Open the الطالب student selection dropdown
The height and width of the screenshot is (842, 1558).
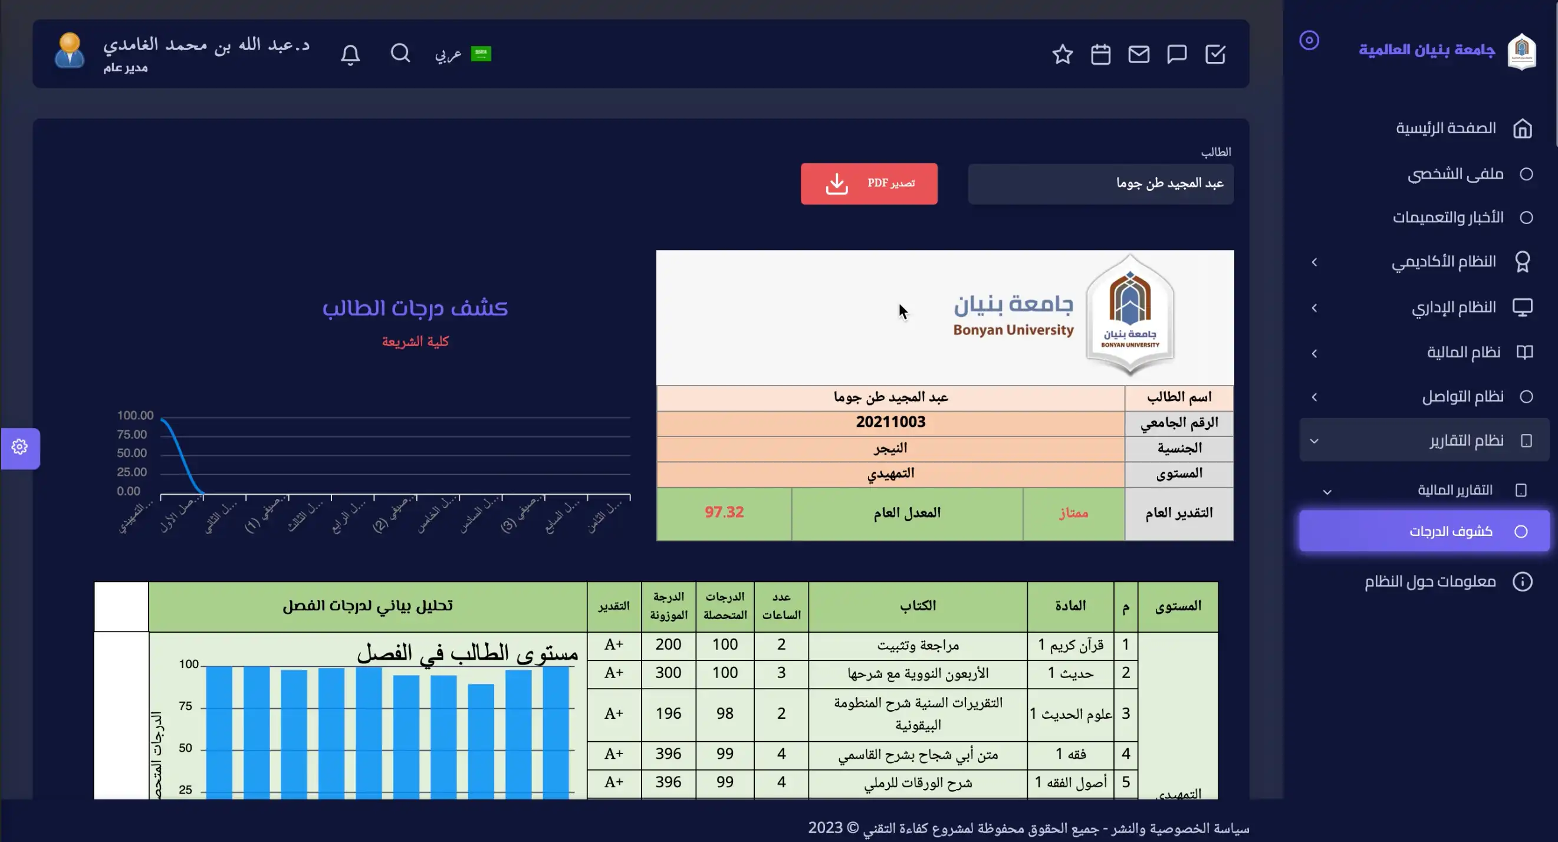click(x=1101, y=184)
